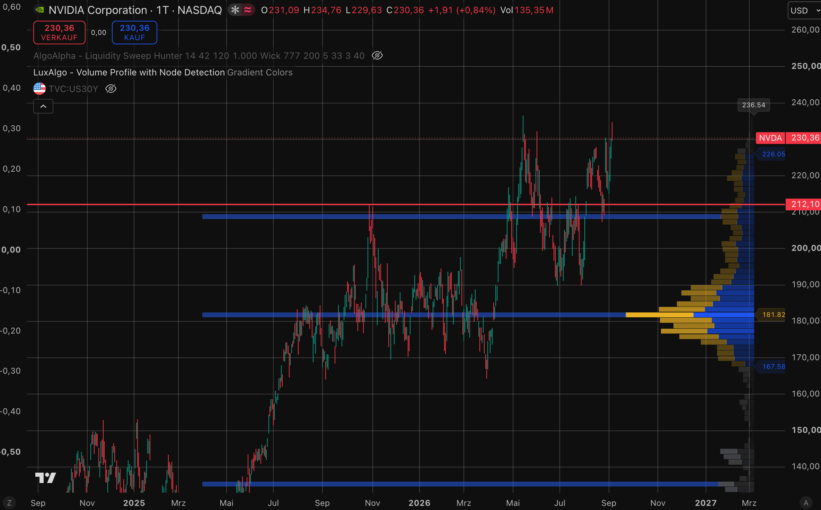Image resolution: width=821 pixels, height=510 pixels.
Task: Click the L 229,63 low value
Action: 364,10
